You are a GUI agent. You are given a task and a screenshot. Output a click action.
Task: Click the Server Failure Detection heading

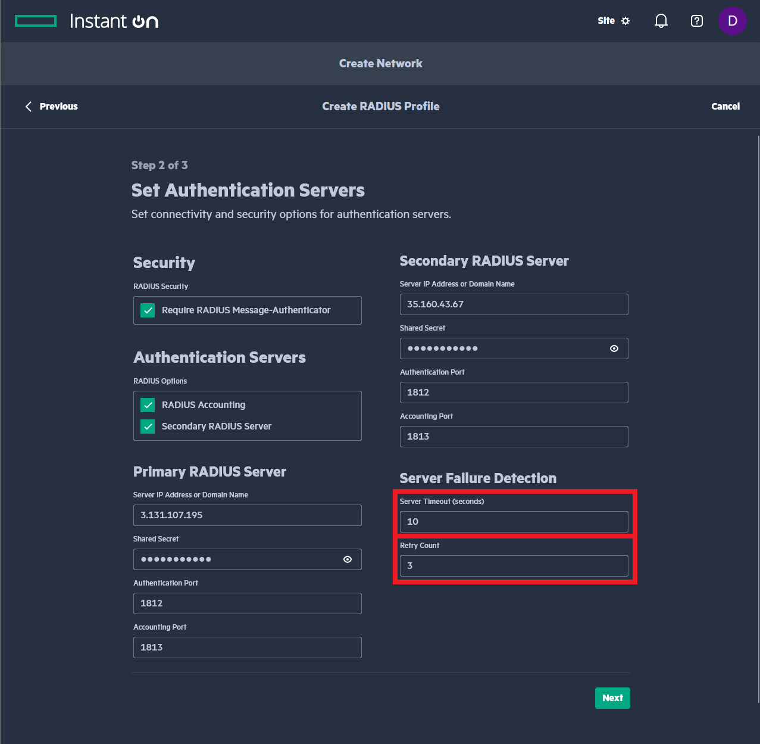[478, 478]
